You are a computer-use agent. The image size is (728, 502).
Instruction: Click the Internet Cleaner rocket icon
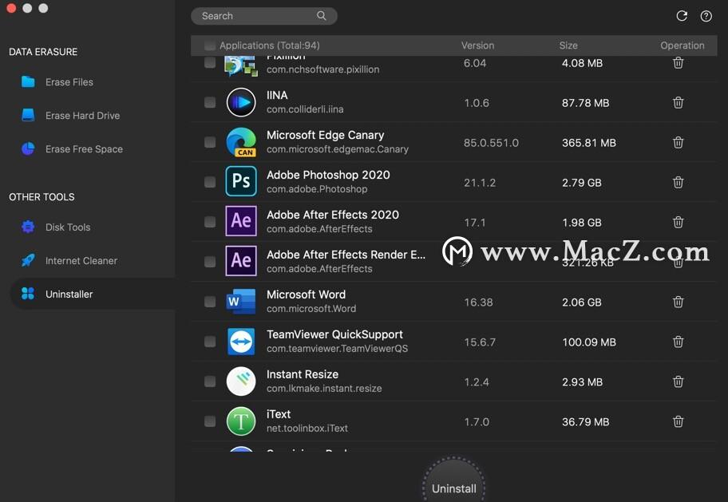coord(28,260)
